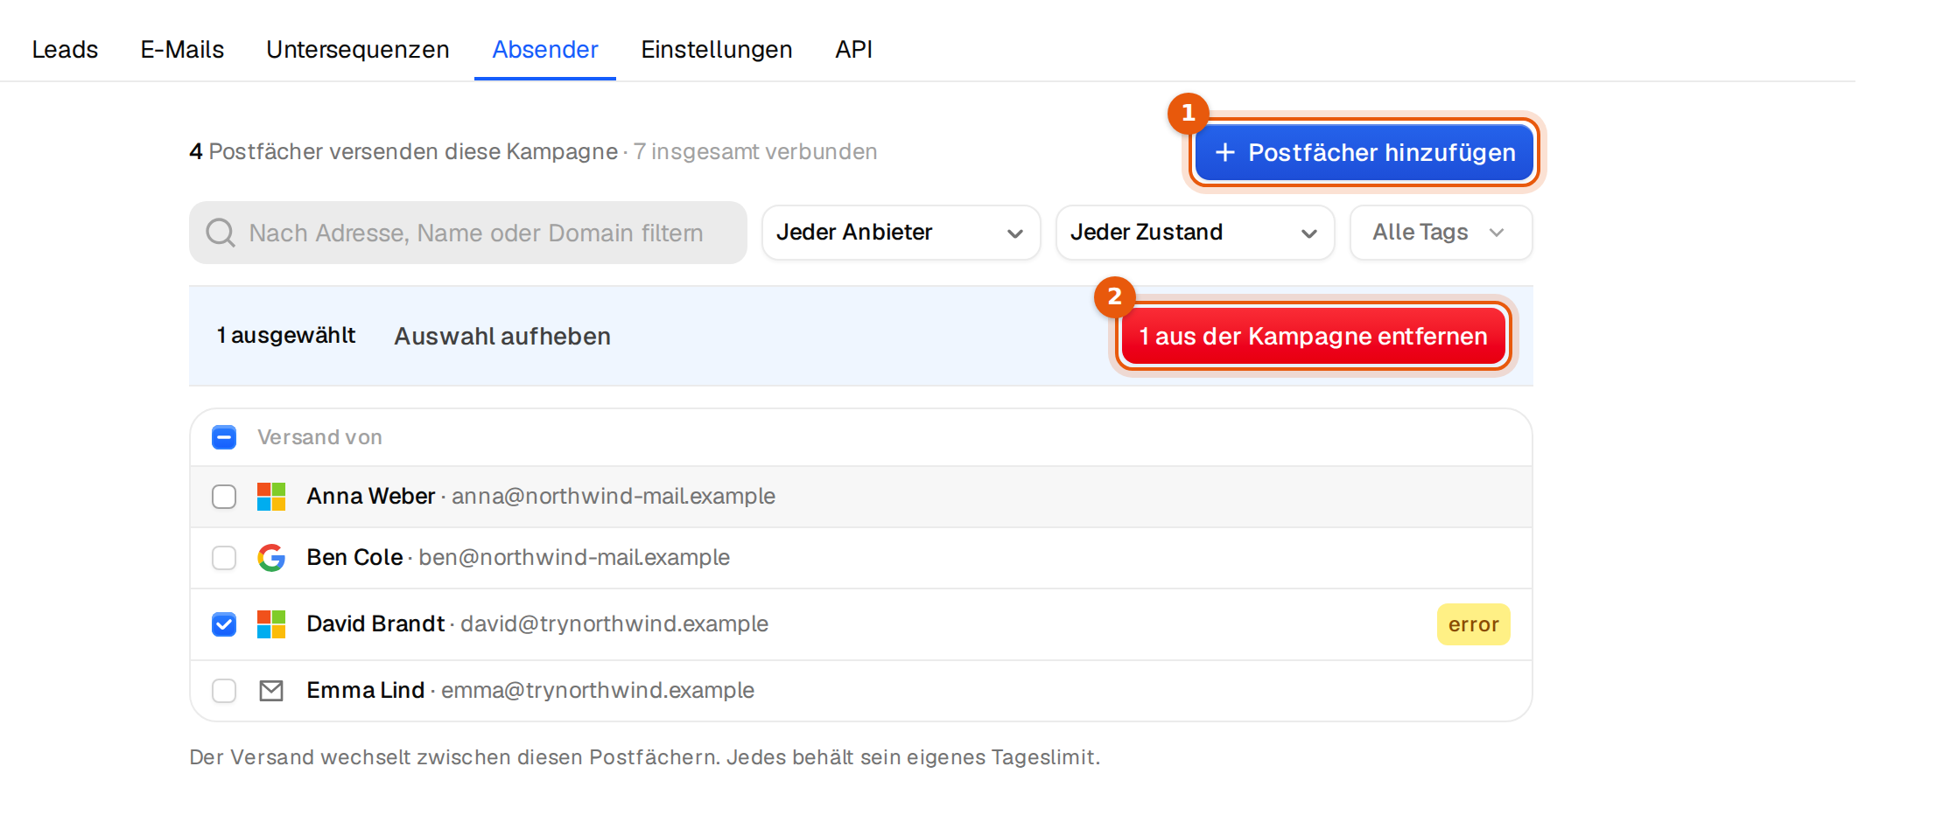The image size is (1943, 822).
Task: Click emma@trynorthwind.example address
Action: coord(598,691)
